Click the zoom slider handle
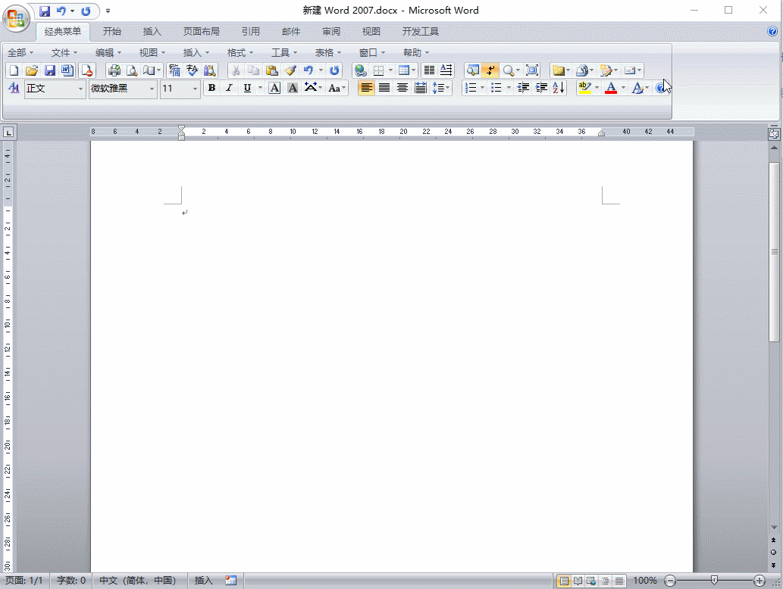783x589 pixels. tap(714, 580)
